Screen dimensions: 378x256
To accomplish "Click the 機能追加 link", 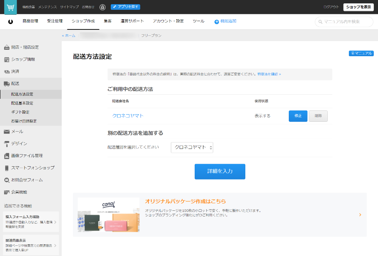I will (x=228, y=21).
